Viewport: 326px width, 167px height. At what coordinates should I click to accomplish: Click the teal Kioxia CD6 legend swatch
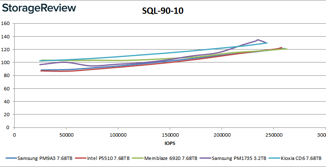[275, 159]
